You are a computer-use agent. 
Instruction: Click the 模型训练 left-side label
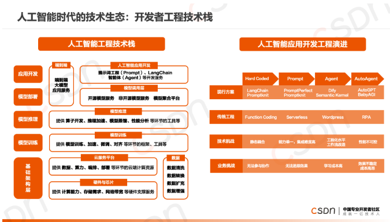pyautogui.click(x=28, y=142)
